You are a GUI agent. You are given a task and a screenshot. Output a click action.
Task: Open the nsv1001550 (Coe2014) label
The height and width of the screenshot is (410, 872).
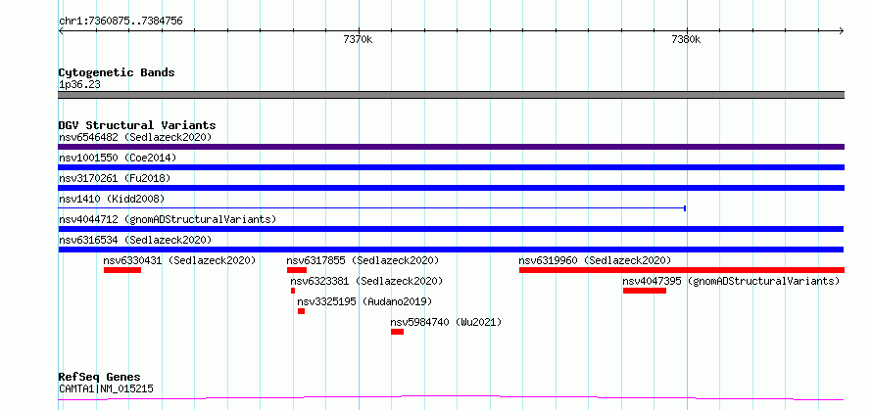pyautogui.click(x=118, y=158)
